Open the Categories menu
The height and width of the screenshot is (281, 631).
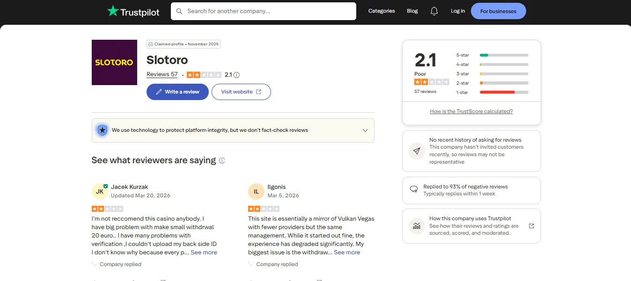[x=382, y=11]
